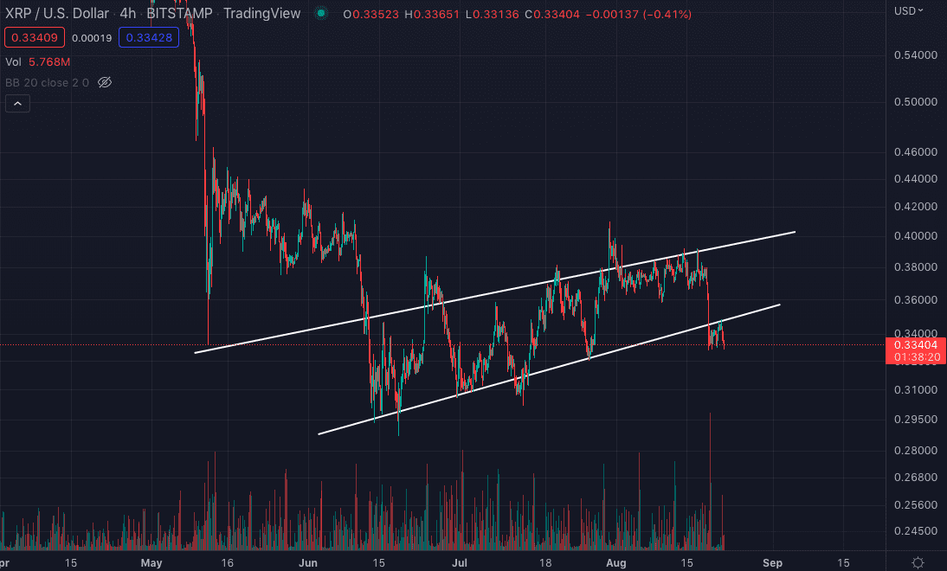Click the 4h interval label
Image resolution: width=947 pixels, height=571 pixels.
pyautogui.click(x=127, y=13)
